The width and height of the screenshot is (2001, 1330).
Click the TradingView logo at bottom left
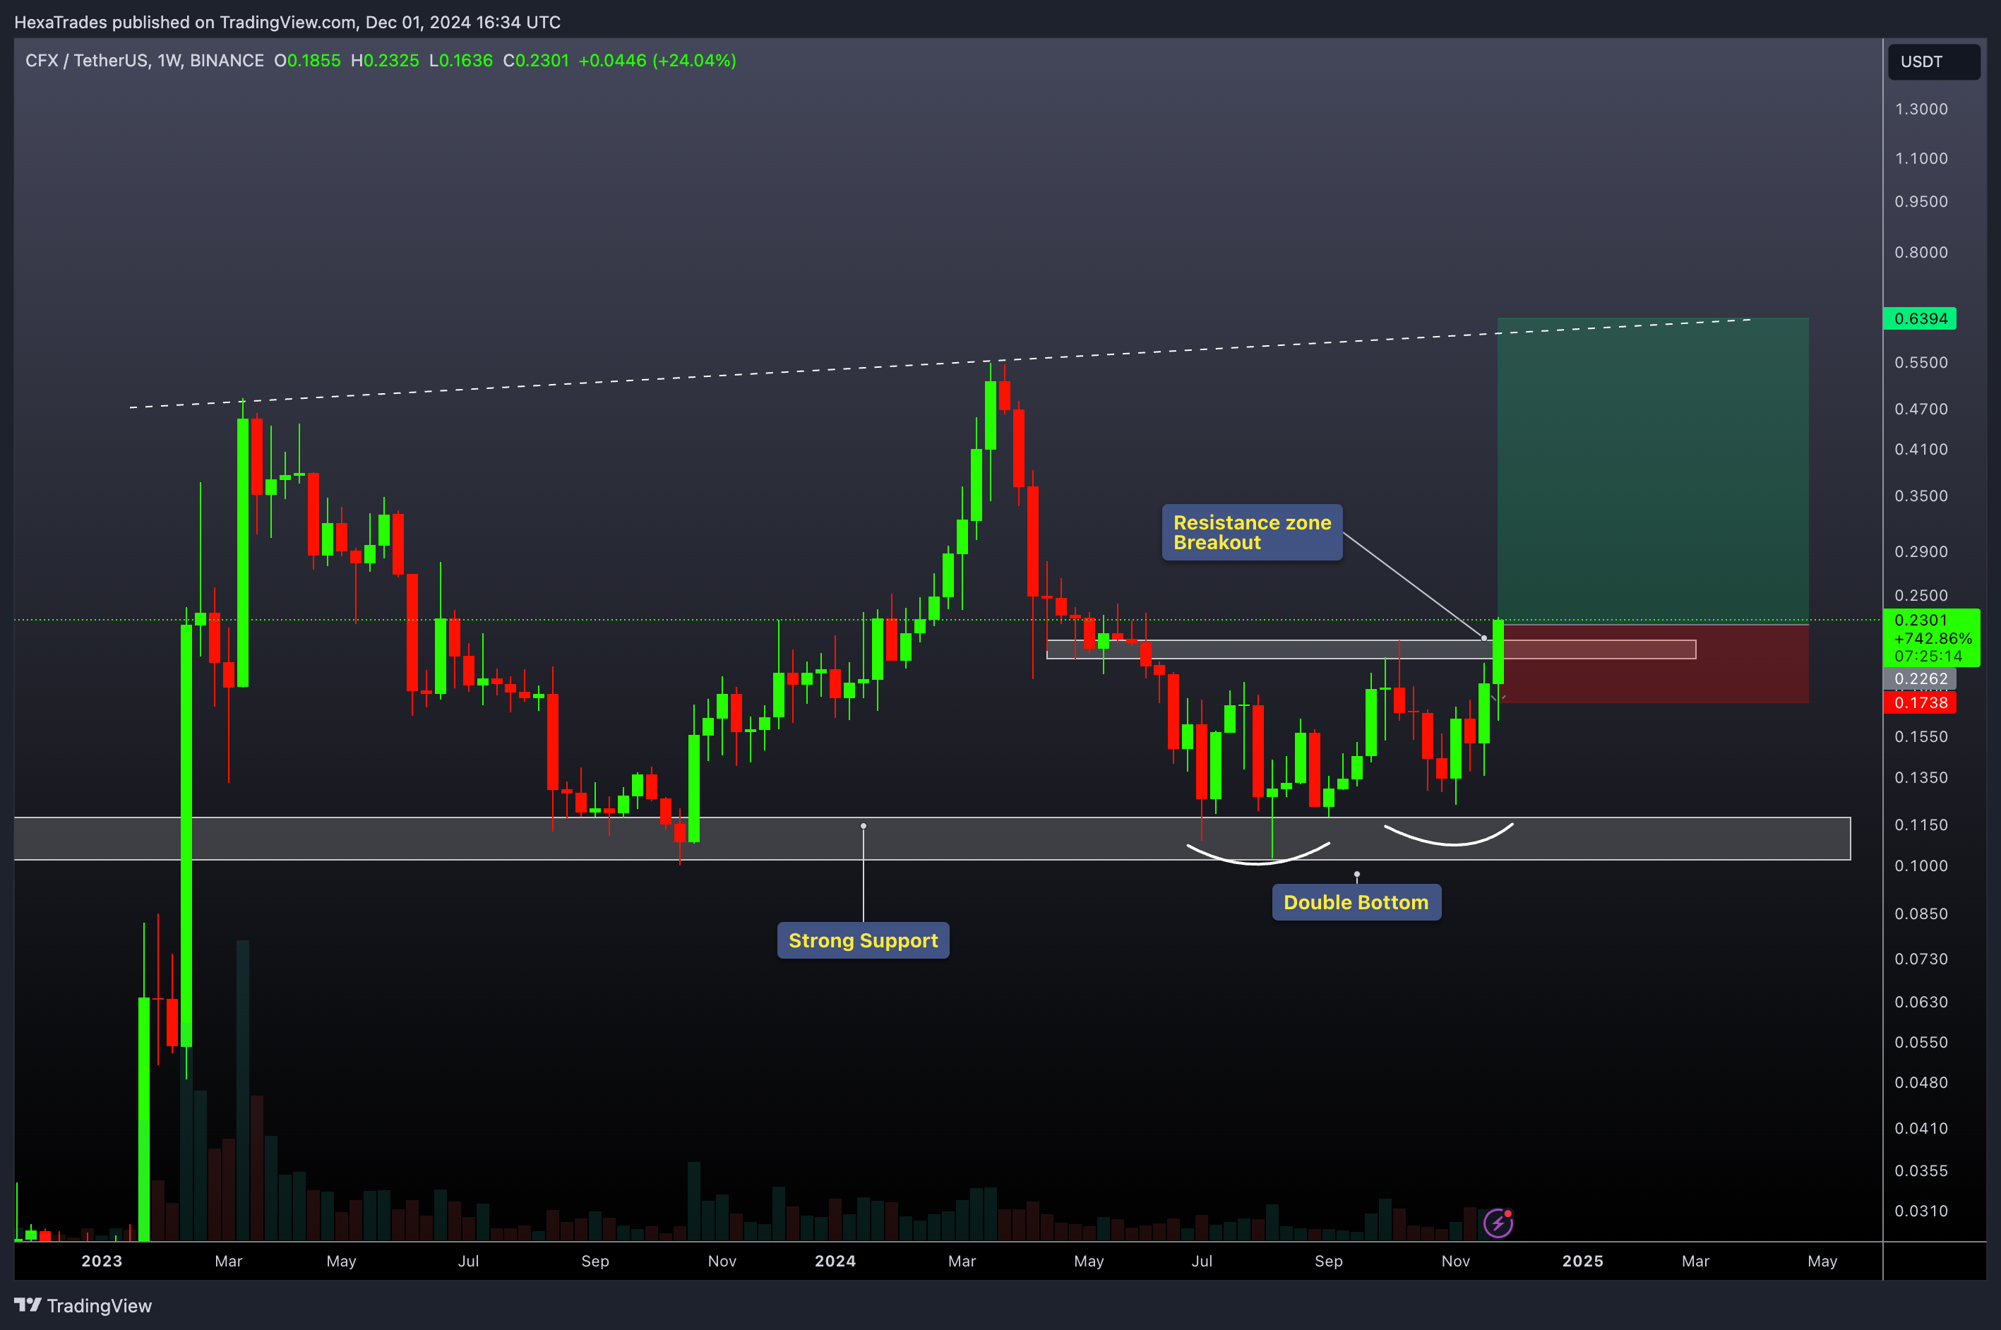(83, 1305)
